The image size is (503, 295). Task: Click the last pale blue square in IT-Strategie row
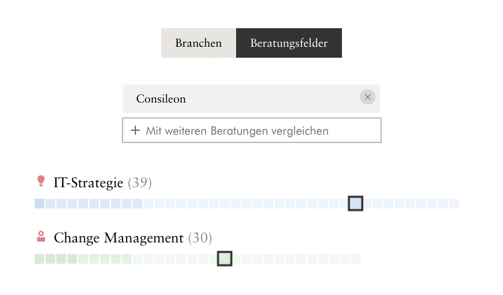coord(454,204)
